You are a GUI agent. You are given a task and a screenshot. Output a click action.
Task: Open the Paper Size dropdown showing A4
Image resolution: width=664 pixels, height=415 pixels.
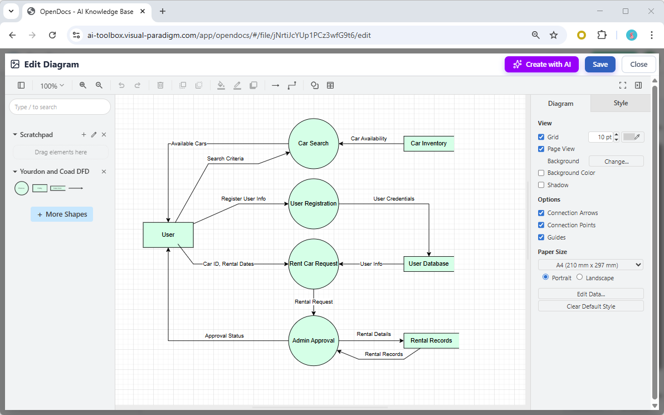point(590,265)
